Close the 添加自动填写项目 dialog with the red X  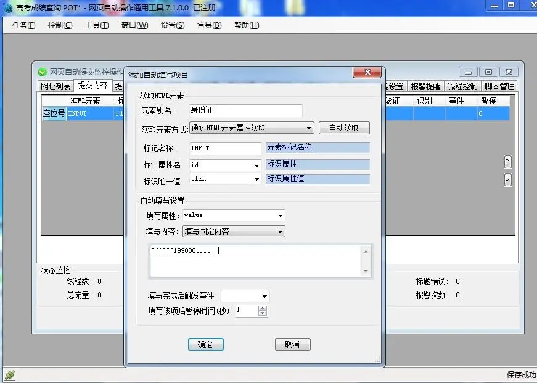tap(366, 73)
